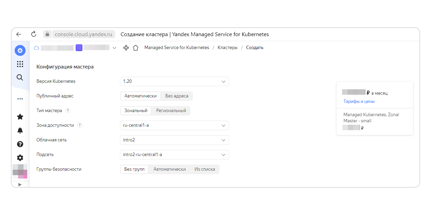Expand sidebar with bottom arrow

coord(20,184)
